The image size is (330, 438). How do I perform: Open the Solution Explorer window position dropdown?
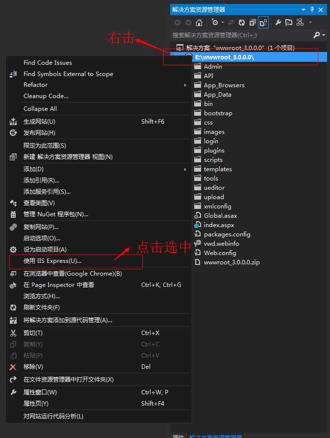pos(304,10)
